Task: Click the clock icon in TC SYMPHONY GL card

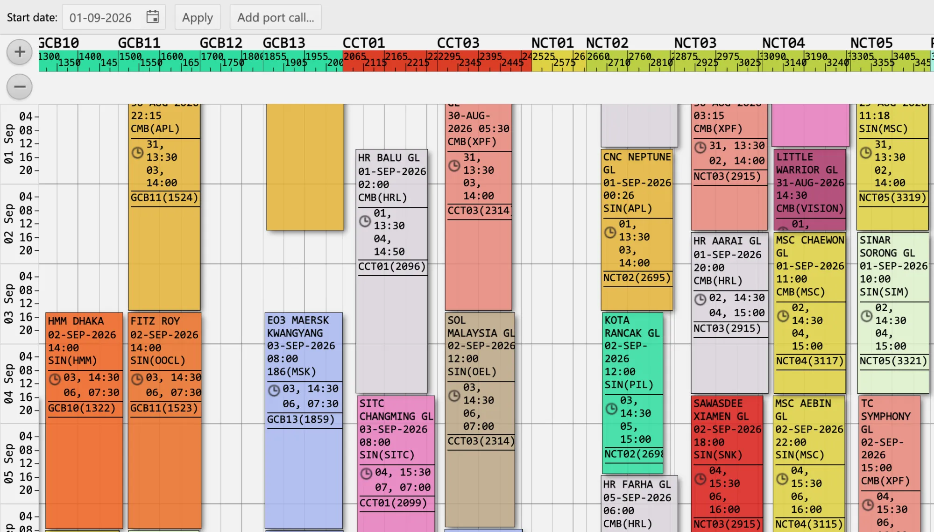Action: (868, 505)
